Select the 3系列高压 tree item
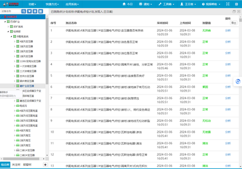This screenshot has width=242, height=169. (25, 135)
